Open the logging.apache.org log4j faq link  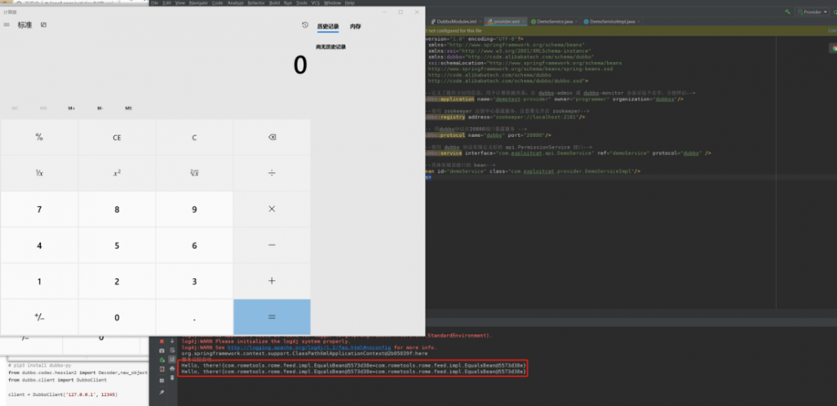pos(309,348)
